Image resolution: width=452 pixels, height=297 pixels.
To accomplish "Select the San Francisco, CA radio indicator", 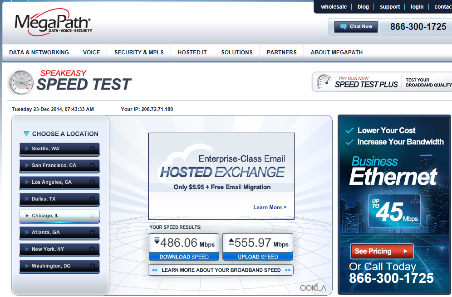I will pyautogui.click(x=92, y=165).
